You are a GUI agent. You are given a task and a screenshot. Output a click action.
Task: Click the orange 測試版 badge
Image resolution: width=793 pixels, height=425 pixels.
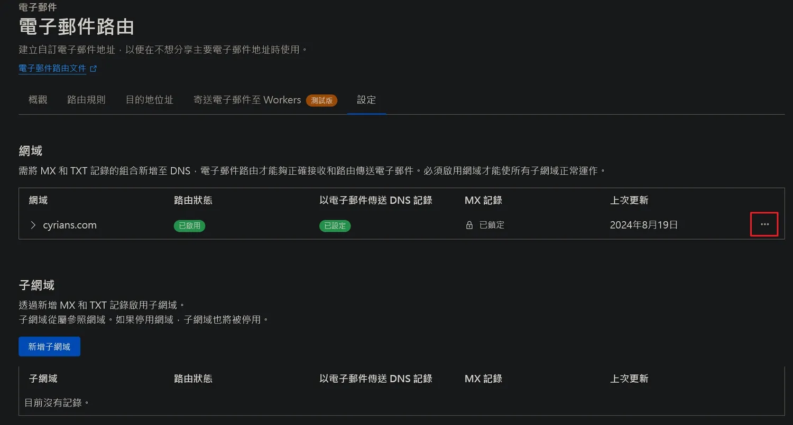321,100
